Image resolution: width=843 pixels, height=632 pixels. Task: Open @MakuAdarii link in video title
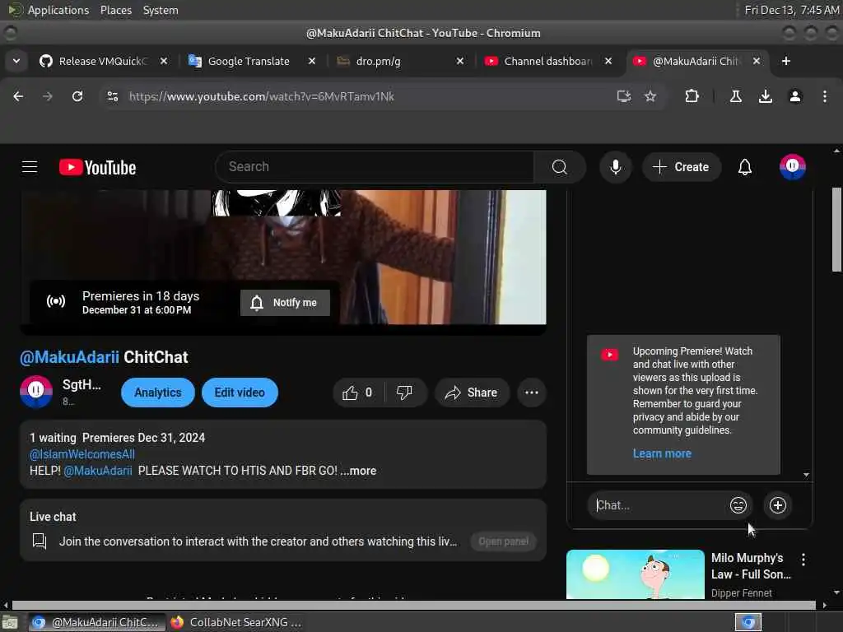click(x=69, y=357)
